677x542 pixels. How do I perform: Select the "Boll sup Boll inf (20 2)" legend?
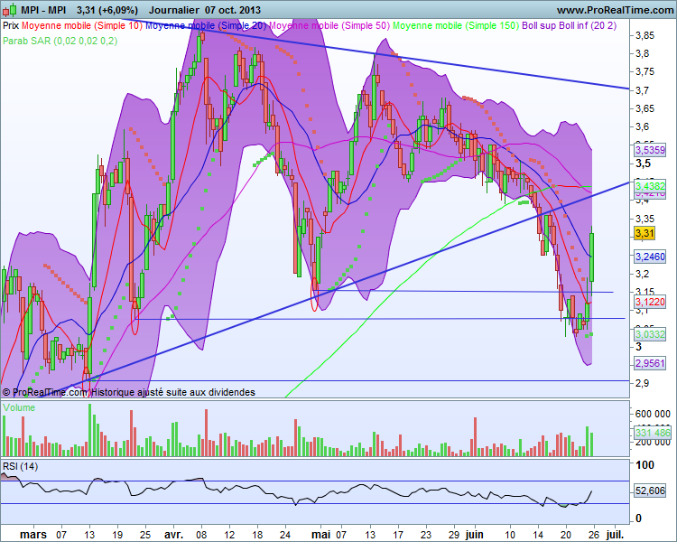[569, 25]
